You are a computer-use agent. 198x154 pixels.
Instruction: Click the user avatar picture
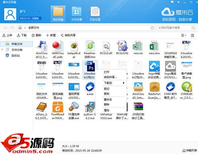(10, 14)
